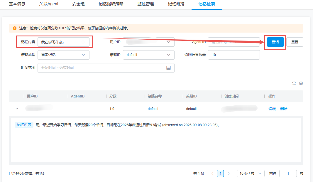The image size is (313, 182).
Task: Click the 删除 link in the result row
Action: pos(284,109)
